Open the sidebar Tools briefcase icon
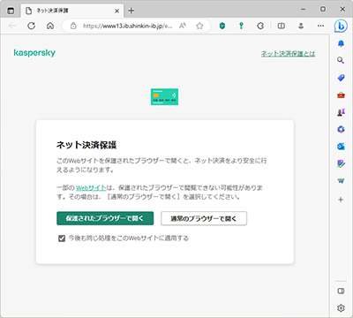 pyautogui.click(x=341, y=95)
